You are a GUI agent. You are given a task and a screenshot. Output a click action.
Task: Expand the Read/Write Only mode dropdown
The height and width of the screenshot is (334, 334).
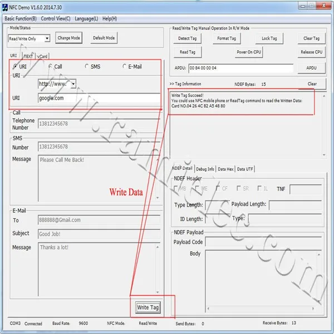pyautogui.click(x=47, y=38)
